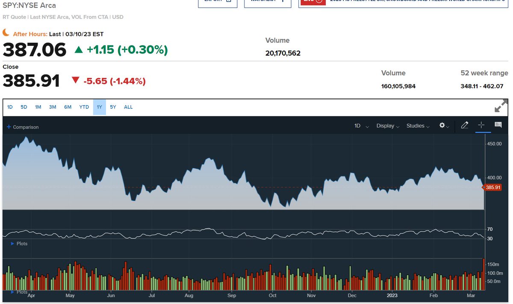Screen dimensions: 513x304
Task: Select the pencil drawing tool
Action: pos(465,125)
